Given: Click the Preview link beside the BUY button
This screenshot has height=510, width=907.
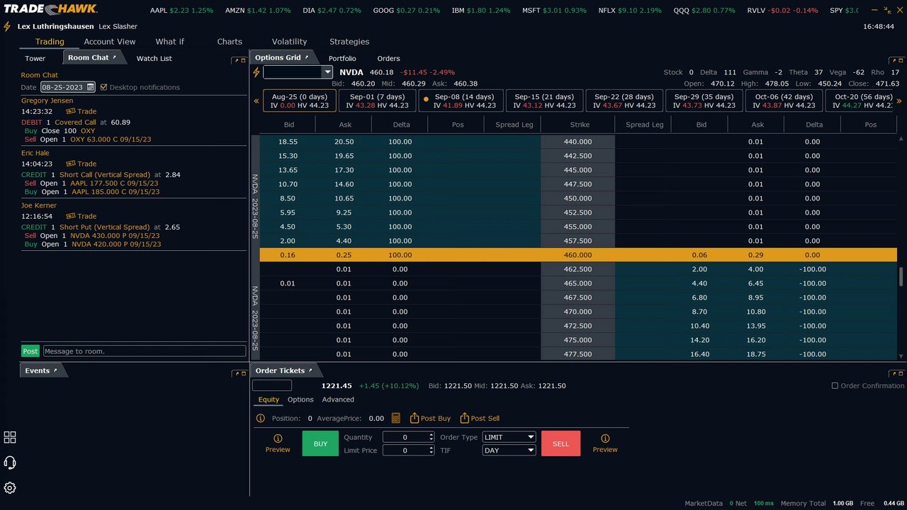Looking at the screenshot, I should (x=278, y=450).
